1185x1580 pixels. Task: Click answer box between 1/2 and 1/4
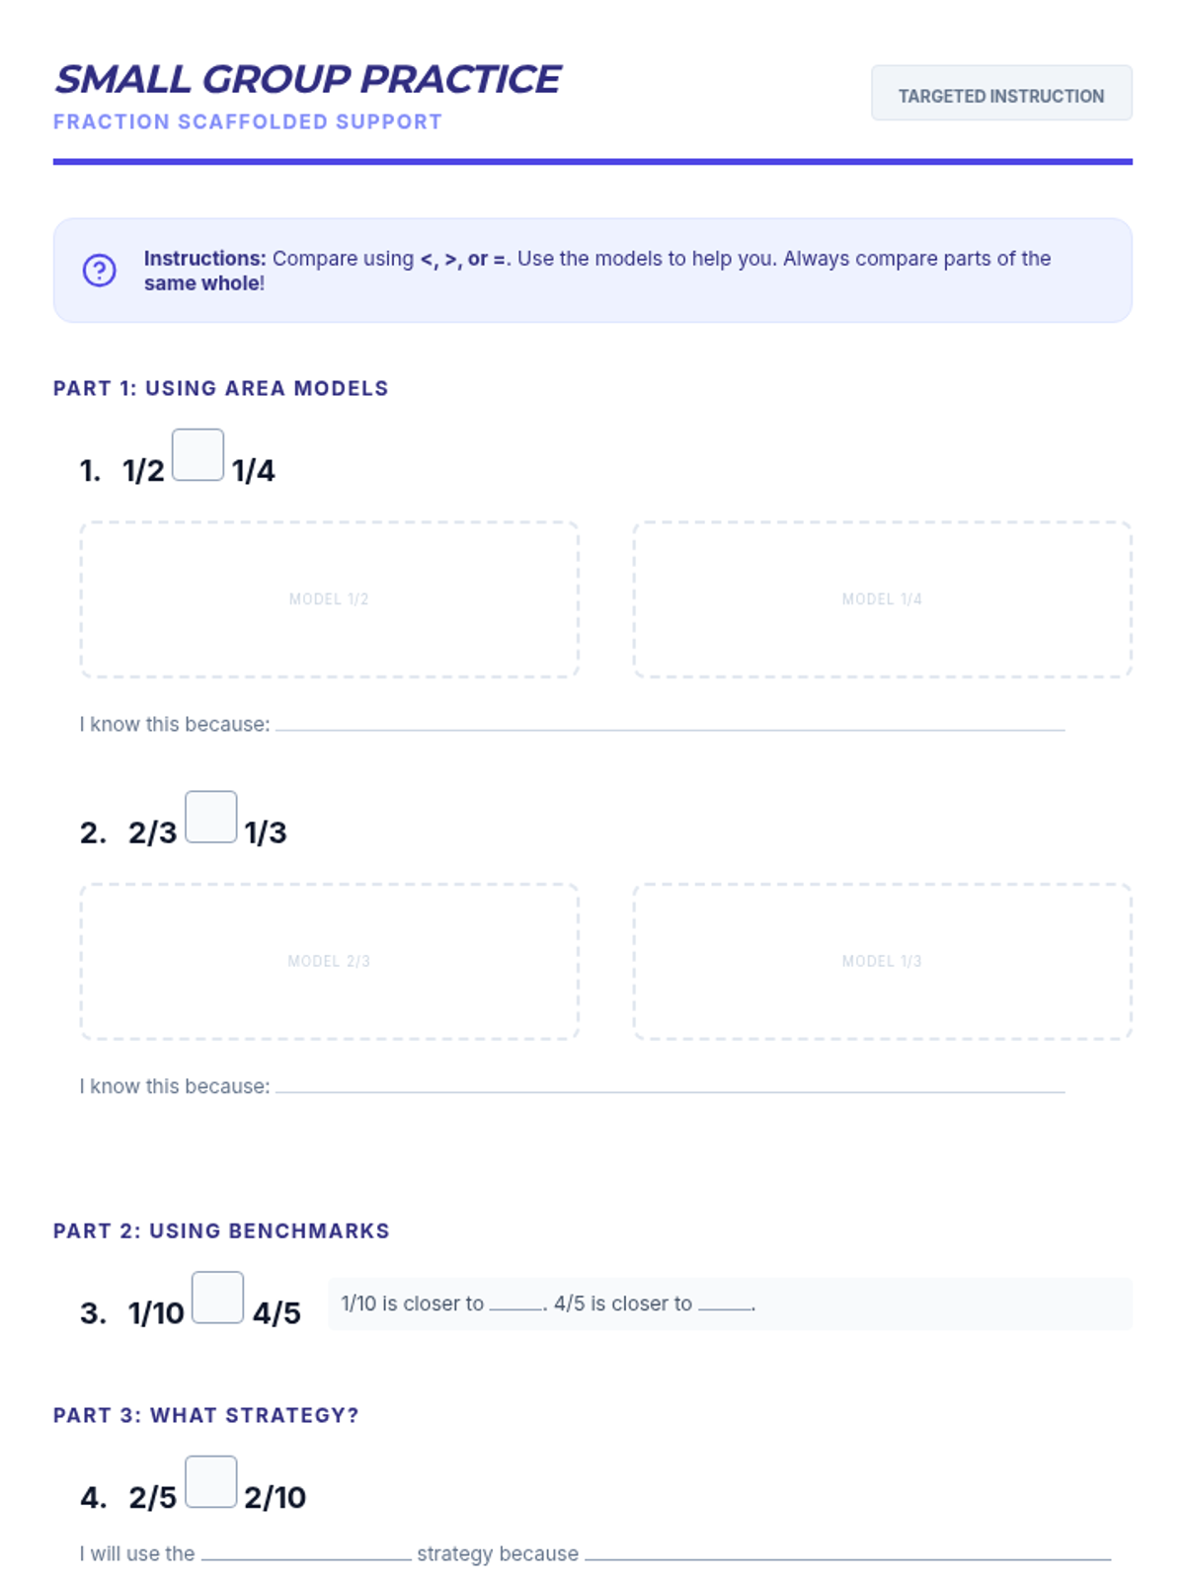pyautogui.click(x=197, y=455)
